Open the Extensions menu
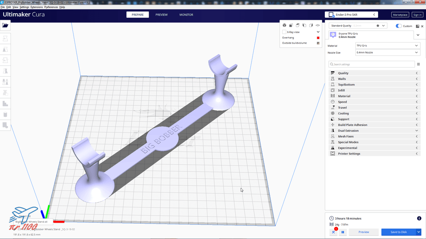The width and height of the screenshot is (426, 239). 36,7
